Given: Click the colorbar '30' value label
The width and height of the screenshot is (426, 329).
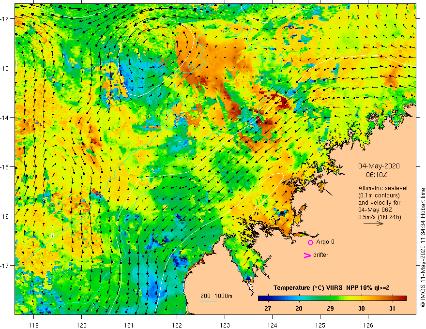Looking at the screenshot, I should coord(361,308).
